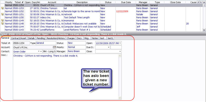Click Scheduled status of ticket 0500-1143
The image size is (206, 102).
106,30
